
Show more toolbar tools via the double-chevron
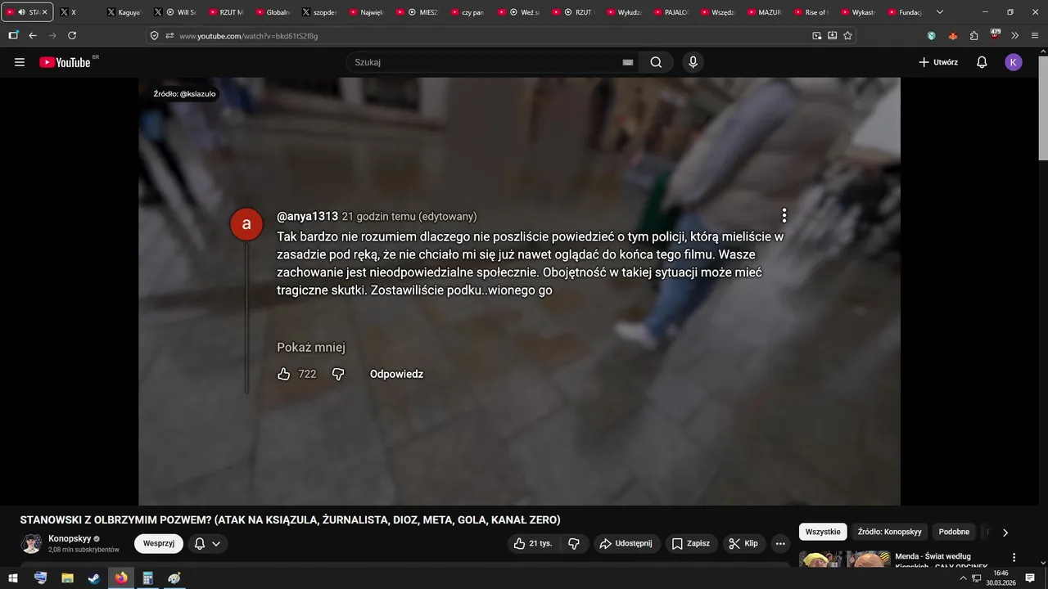pos(1015,35)
